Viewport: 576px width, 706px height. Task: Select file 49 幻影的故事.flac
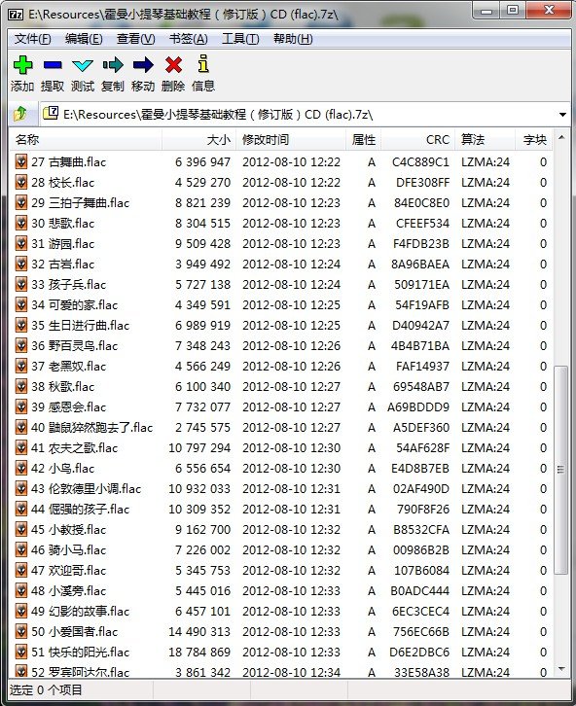pos(80,611)
